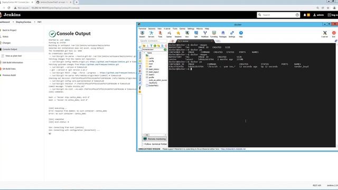Image resolution: width=338 pixels, height=190 pixels.
Task: Click the Remote monitoring button
Action: pos(154,139)
